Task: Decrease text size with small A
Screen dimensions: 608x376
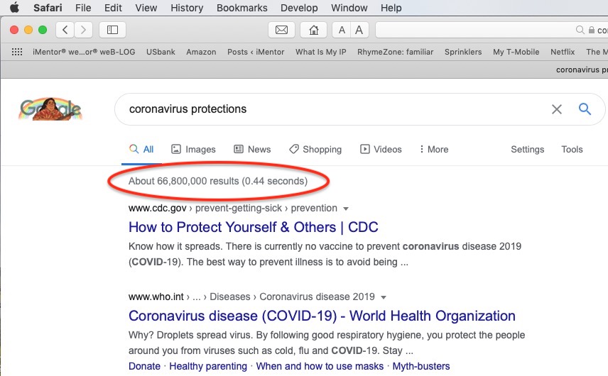Action: tap(342, 30)
